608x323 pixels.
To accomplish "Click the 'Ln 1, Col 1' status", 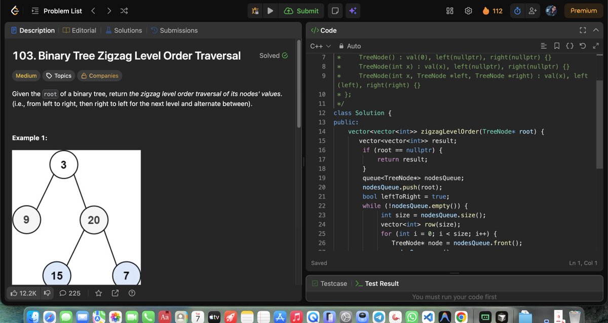I will coord(583,263).
